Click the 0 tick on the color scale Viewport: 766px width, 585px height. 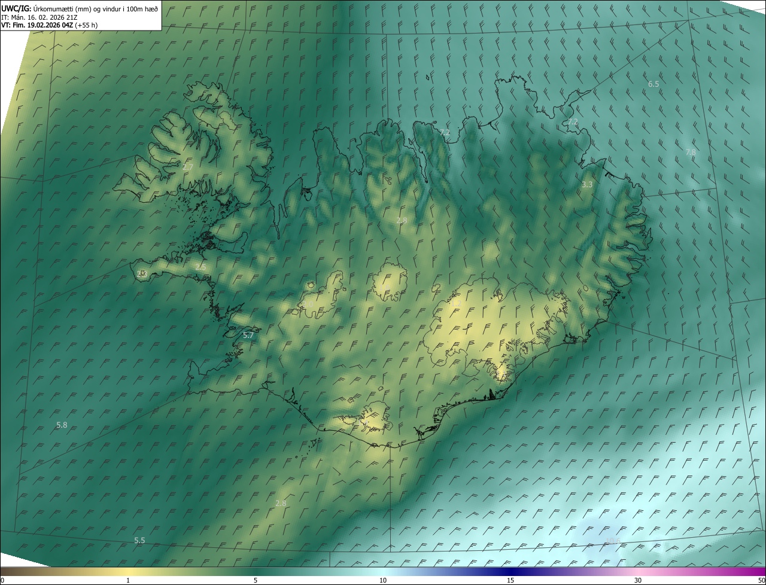tap(2, 581)
